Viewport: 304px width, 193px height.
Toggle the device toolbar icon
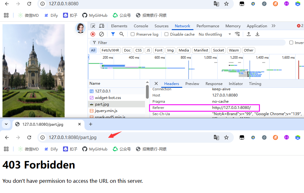(102, 26)
